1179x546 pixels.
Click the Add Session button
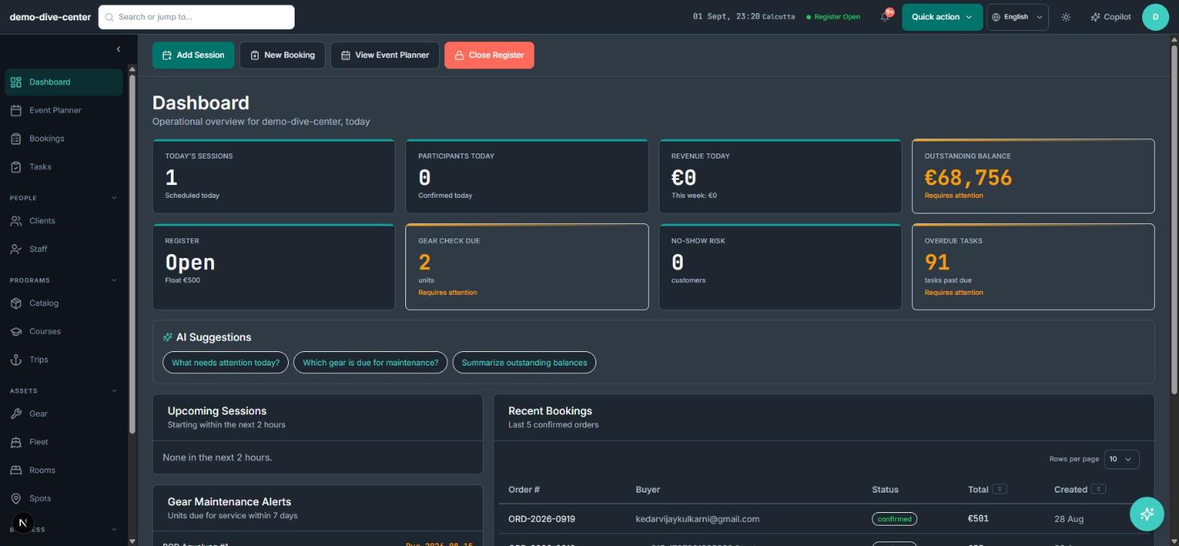[x=193, y=55]
